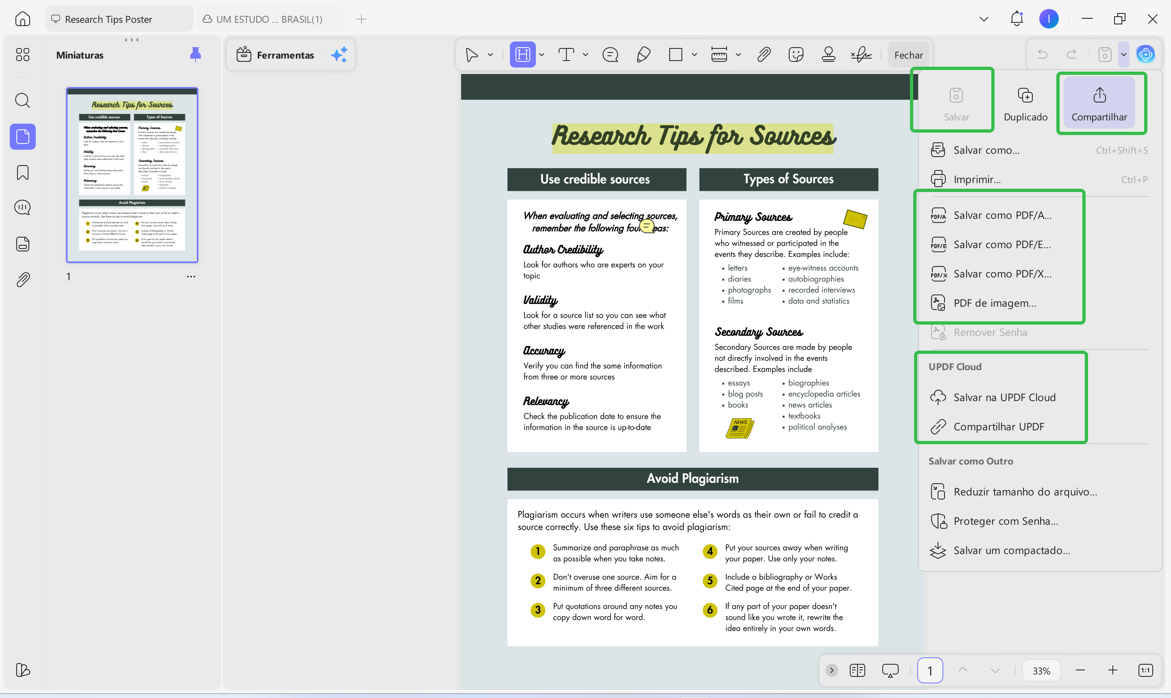Expand cursor tool options arrow
1171x698 pixels.
(x=490, y=55)
